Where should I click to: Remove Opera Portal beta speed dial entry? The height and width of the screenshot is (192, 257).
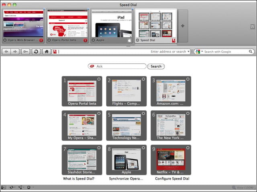[99, 79]
